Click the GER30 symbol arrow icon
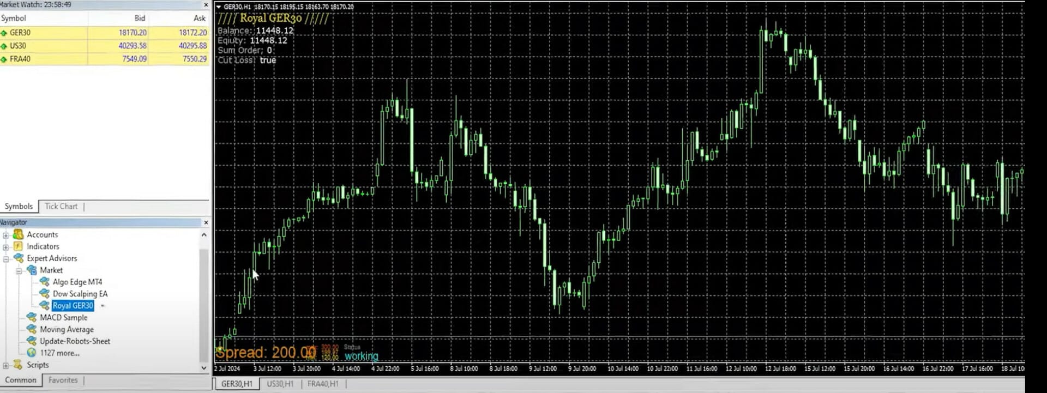 [x=4, y=33]
